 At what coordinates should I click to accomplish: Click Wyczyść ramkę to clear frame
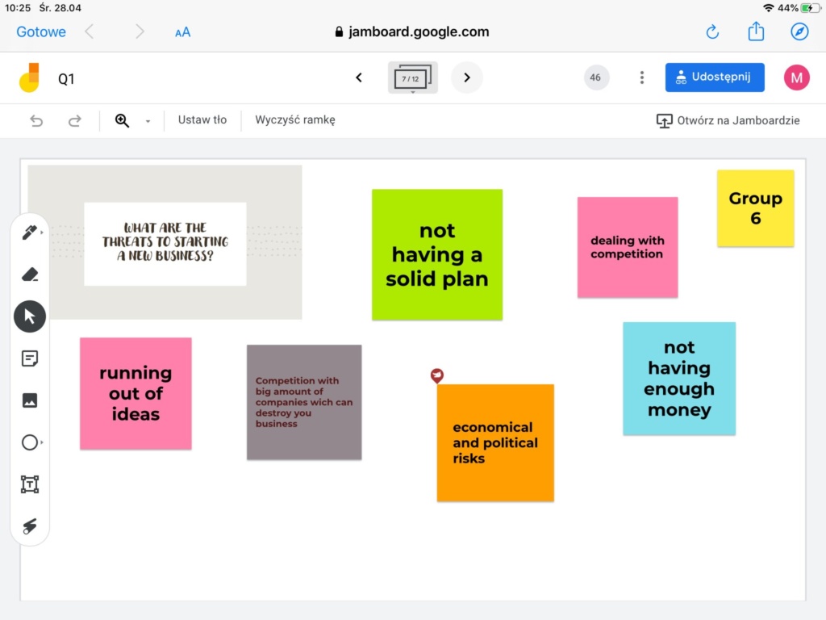point(295,119)
